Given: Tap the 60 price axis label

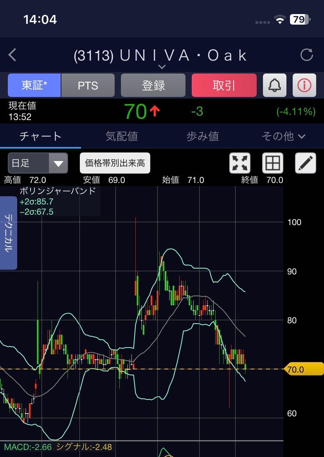Looking at the screenshot, I should (x=292, y=413).
